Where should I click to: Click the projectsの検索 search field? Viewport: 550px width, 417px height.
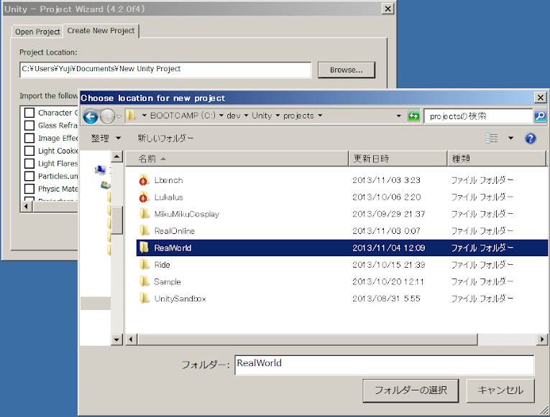click(x=478, y=116)
